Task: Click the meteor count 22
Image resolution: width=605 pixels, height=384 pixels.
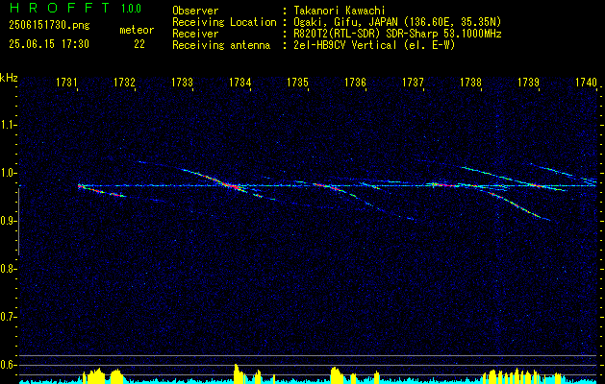Action: coord(139,44)
